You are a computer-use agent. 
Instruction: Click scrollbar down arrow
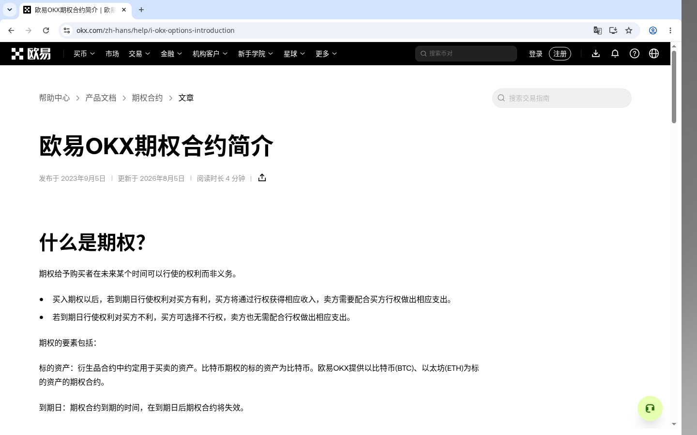click(x=674, y=424)
